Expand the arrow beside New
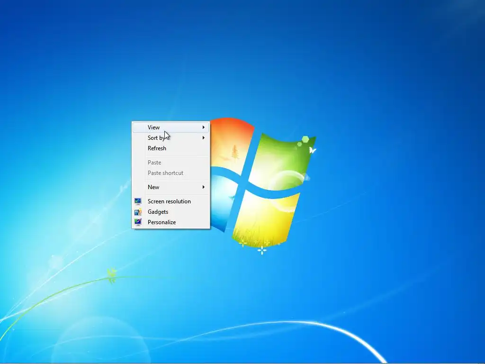This screenshot has width=485, height=364. click(x=204, y=187)
